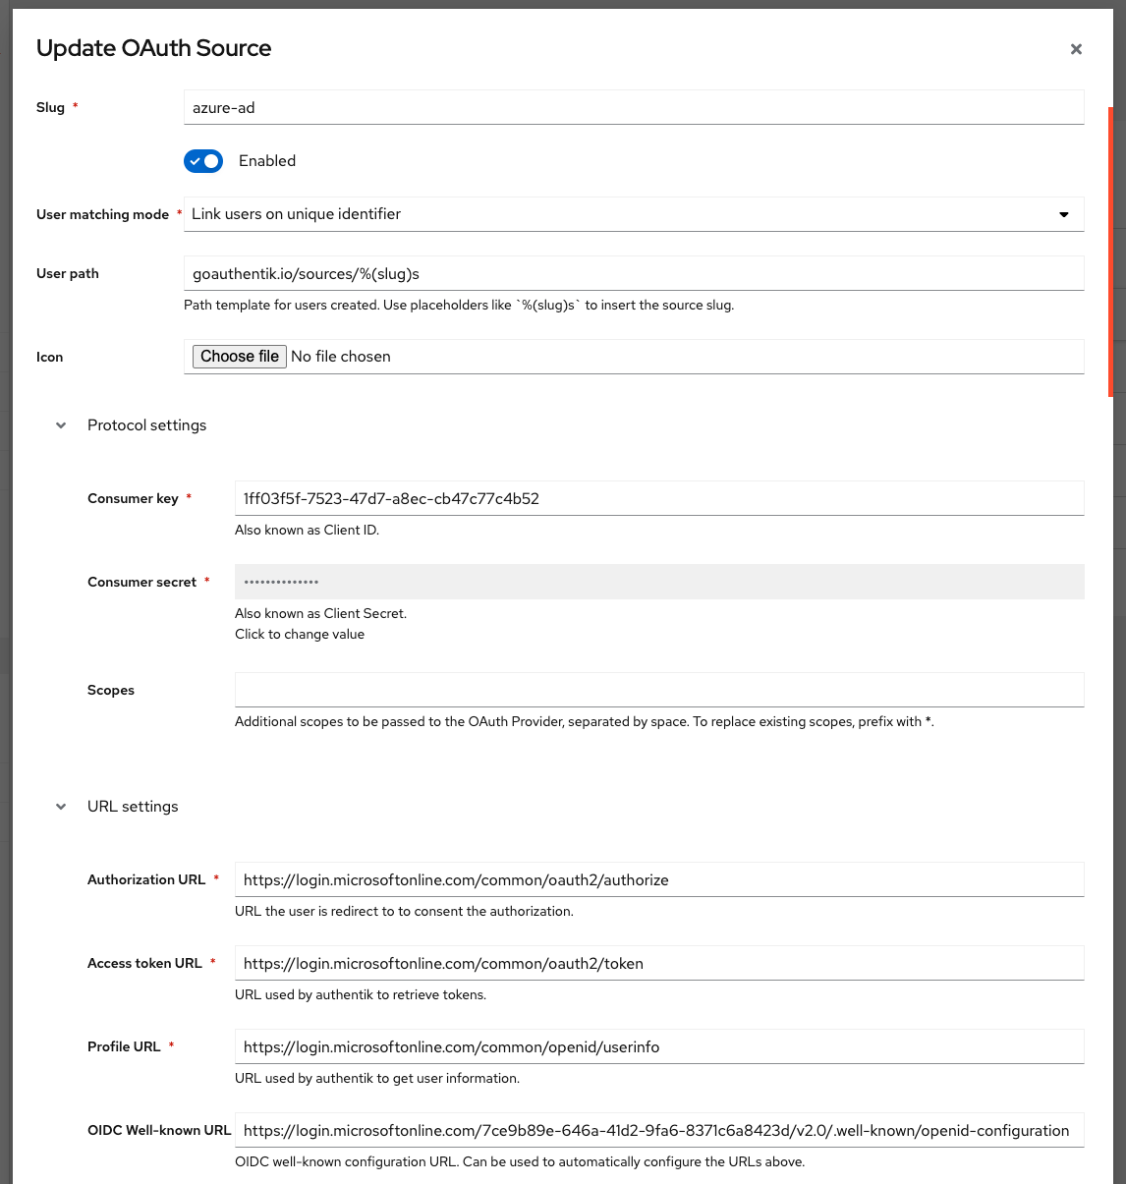This screenshot has width=1126, height=1184.
Task: Click the User path text field
Action: 634,274
